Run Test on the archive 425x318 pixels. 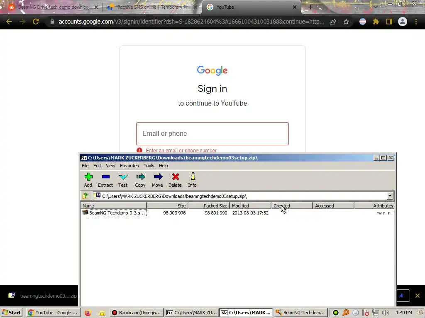(123, 180)
